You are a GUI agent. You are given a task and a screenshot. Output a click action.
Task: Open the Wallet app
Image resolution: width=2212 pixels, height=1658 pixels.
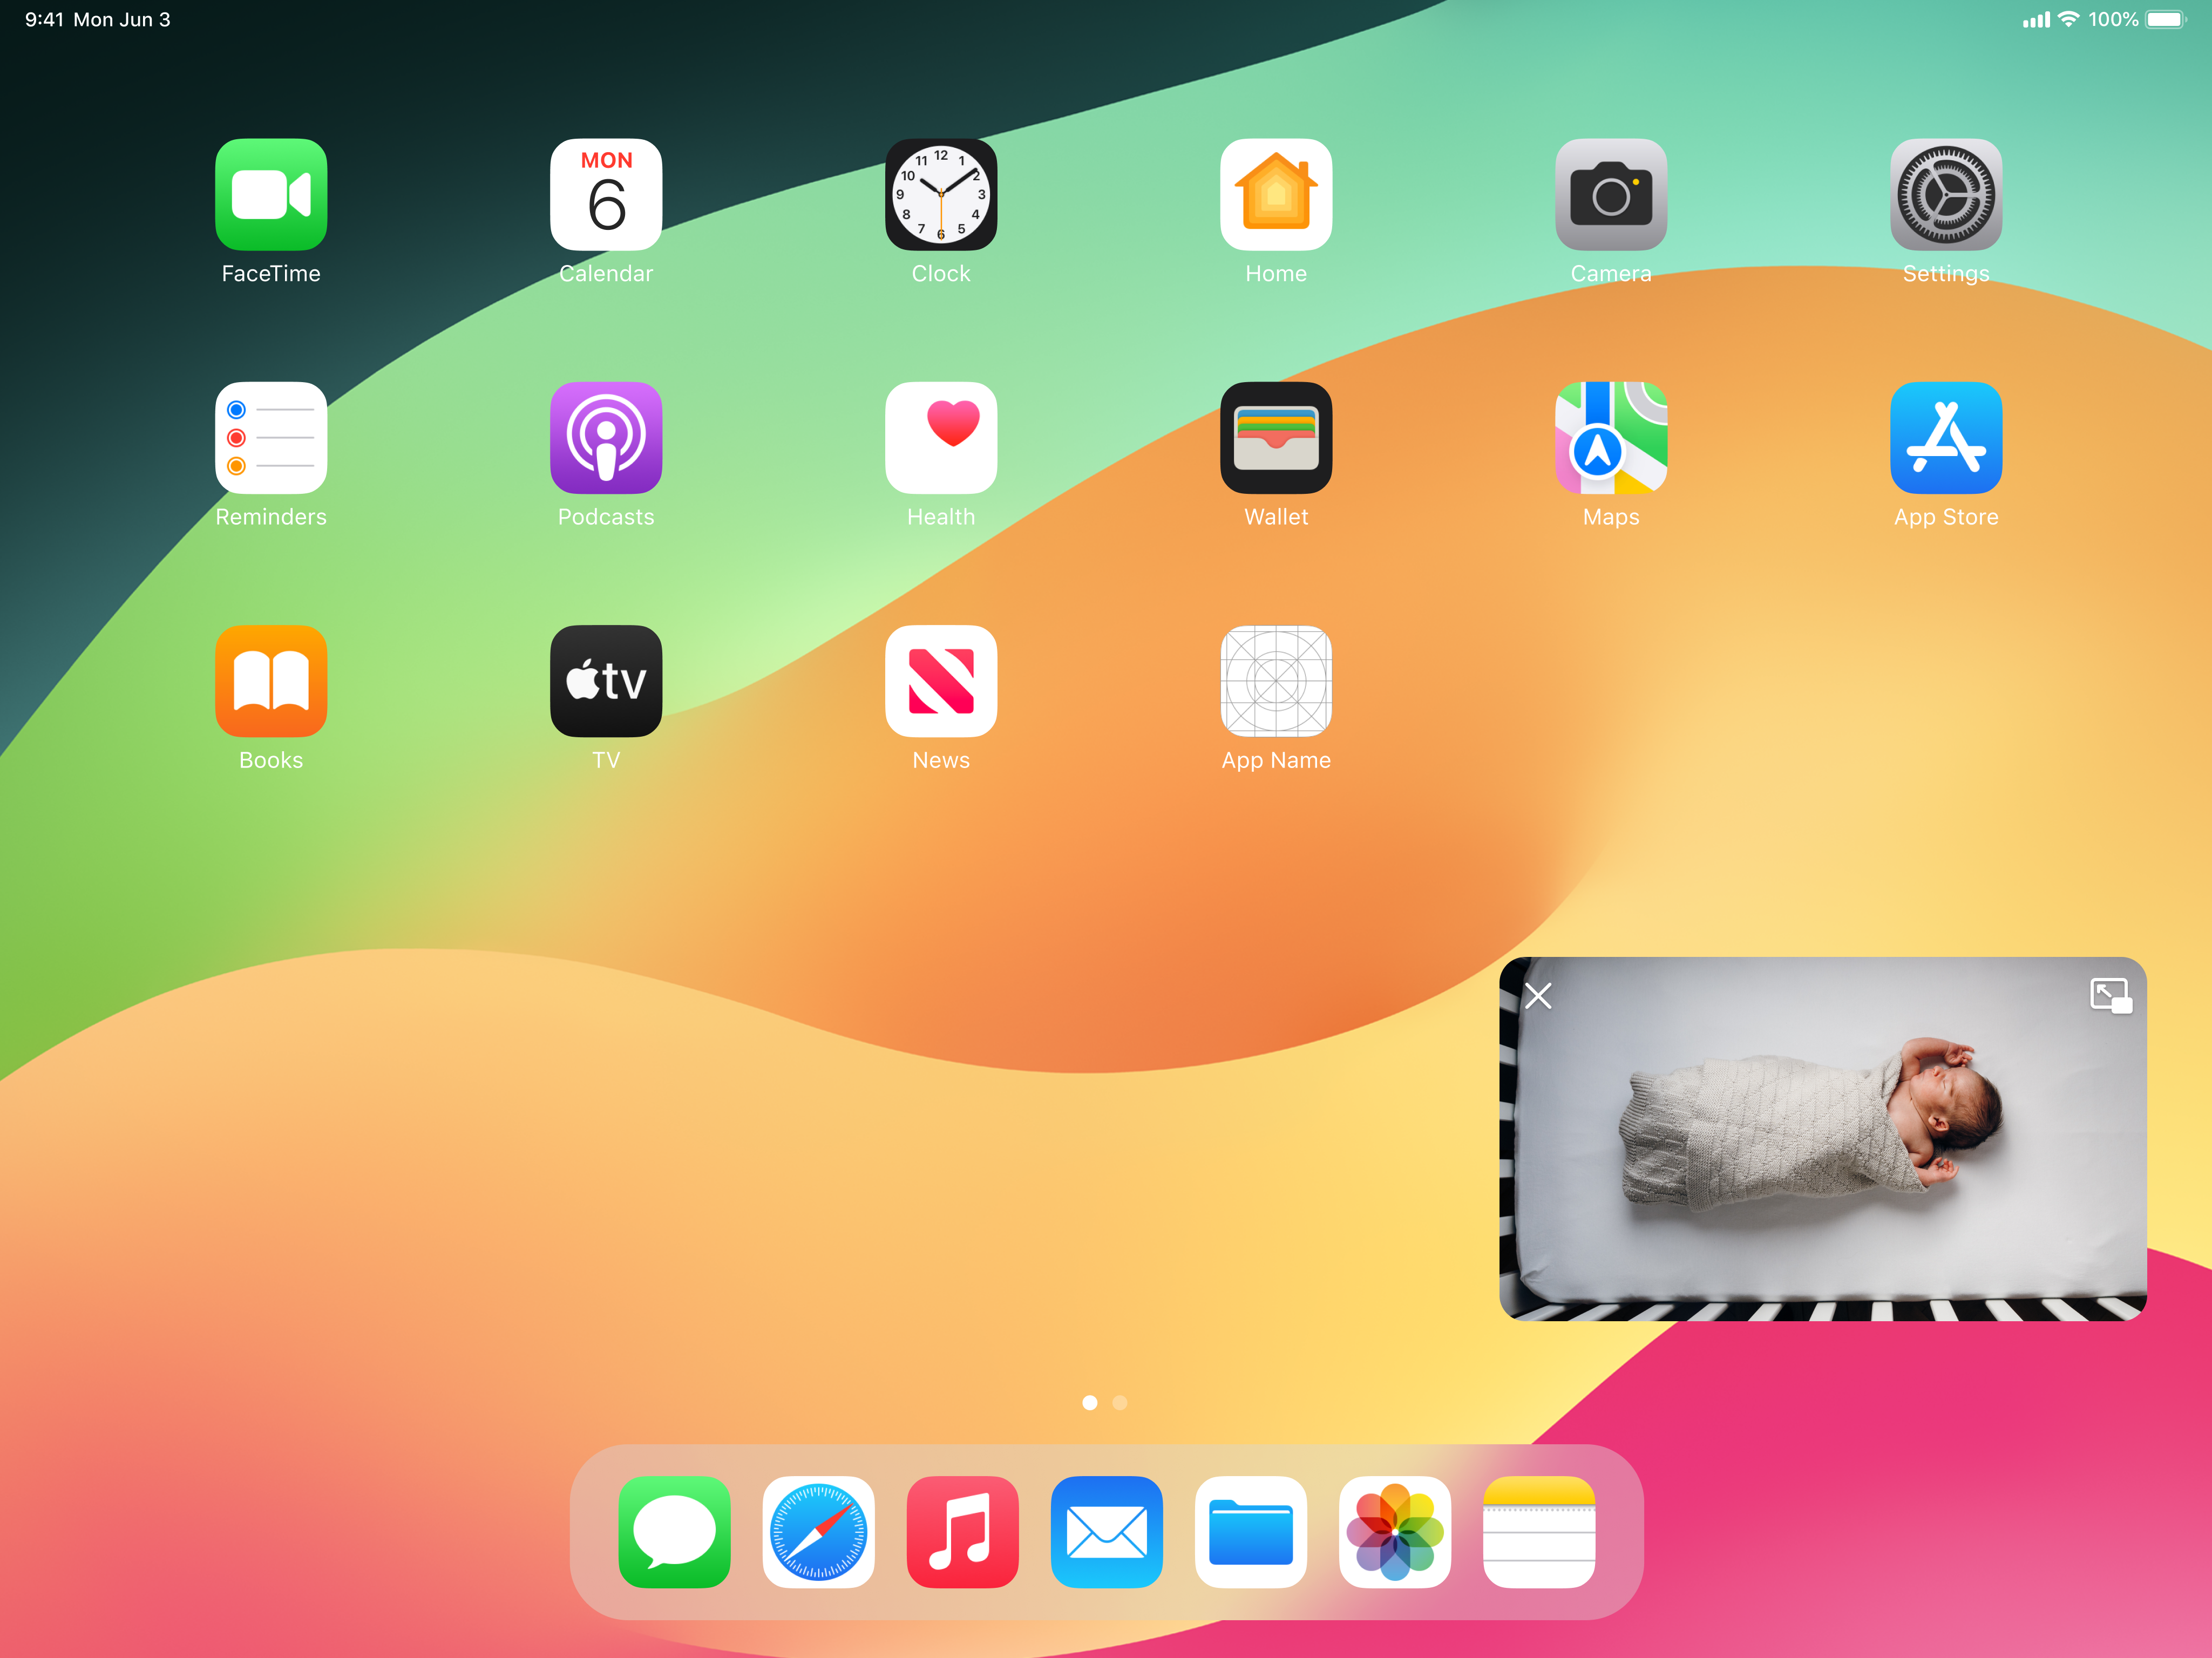pos(1276,438)
